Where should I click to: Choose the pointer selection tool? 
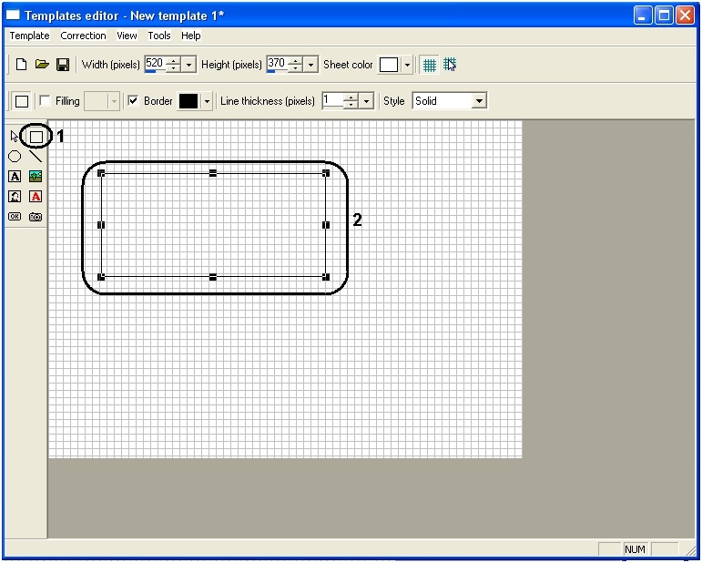[x=15, y=137]
